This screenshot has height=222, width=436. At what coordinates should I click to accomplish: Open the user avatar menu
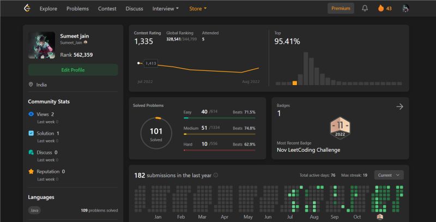click(x=405, y=8)
